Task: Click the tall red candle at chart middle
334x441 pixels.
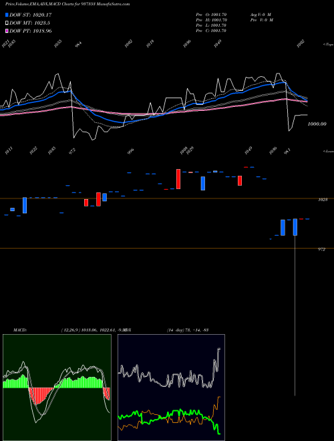Action: pyautogui.click(x=178, y=179)
